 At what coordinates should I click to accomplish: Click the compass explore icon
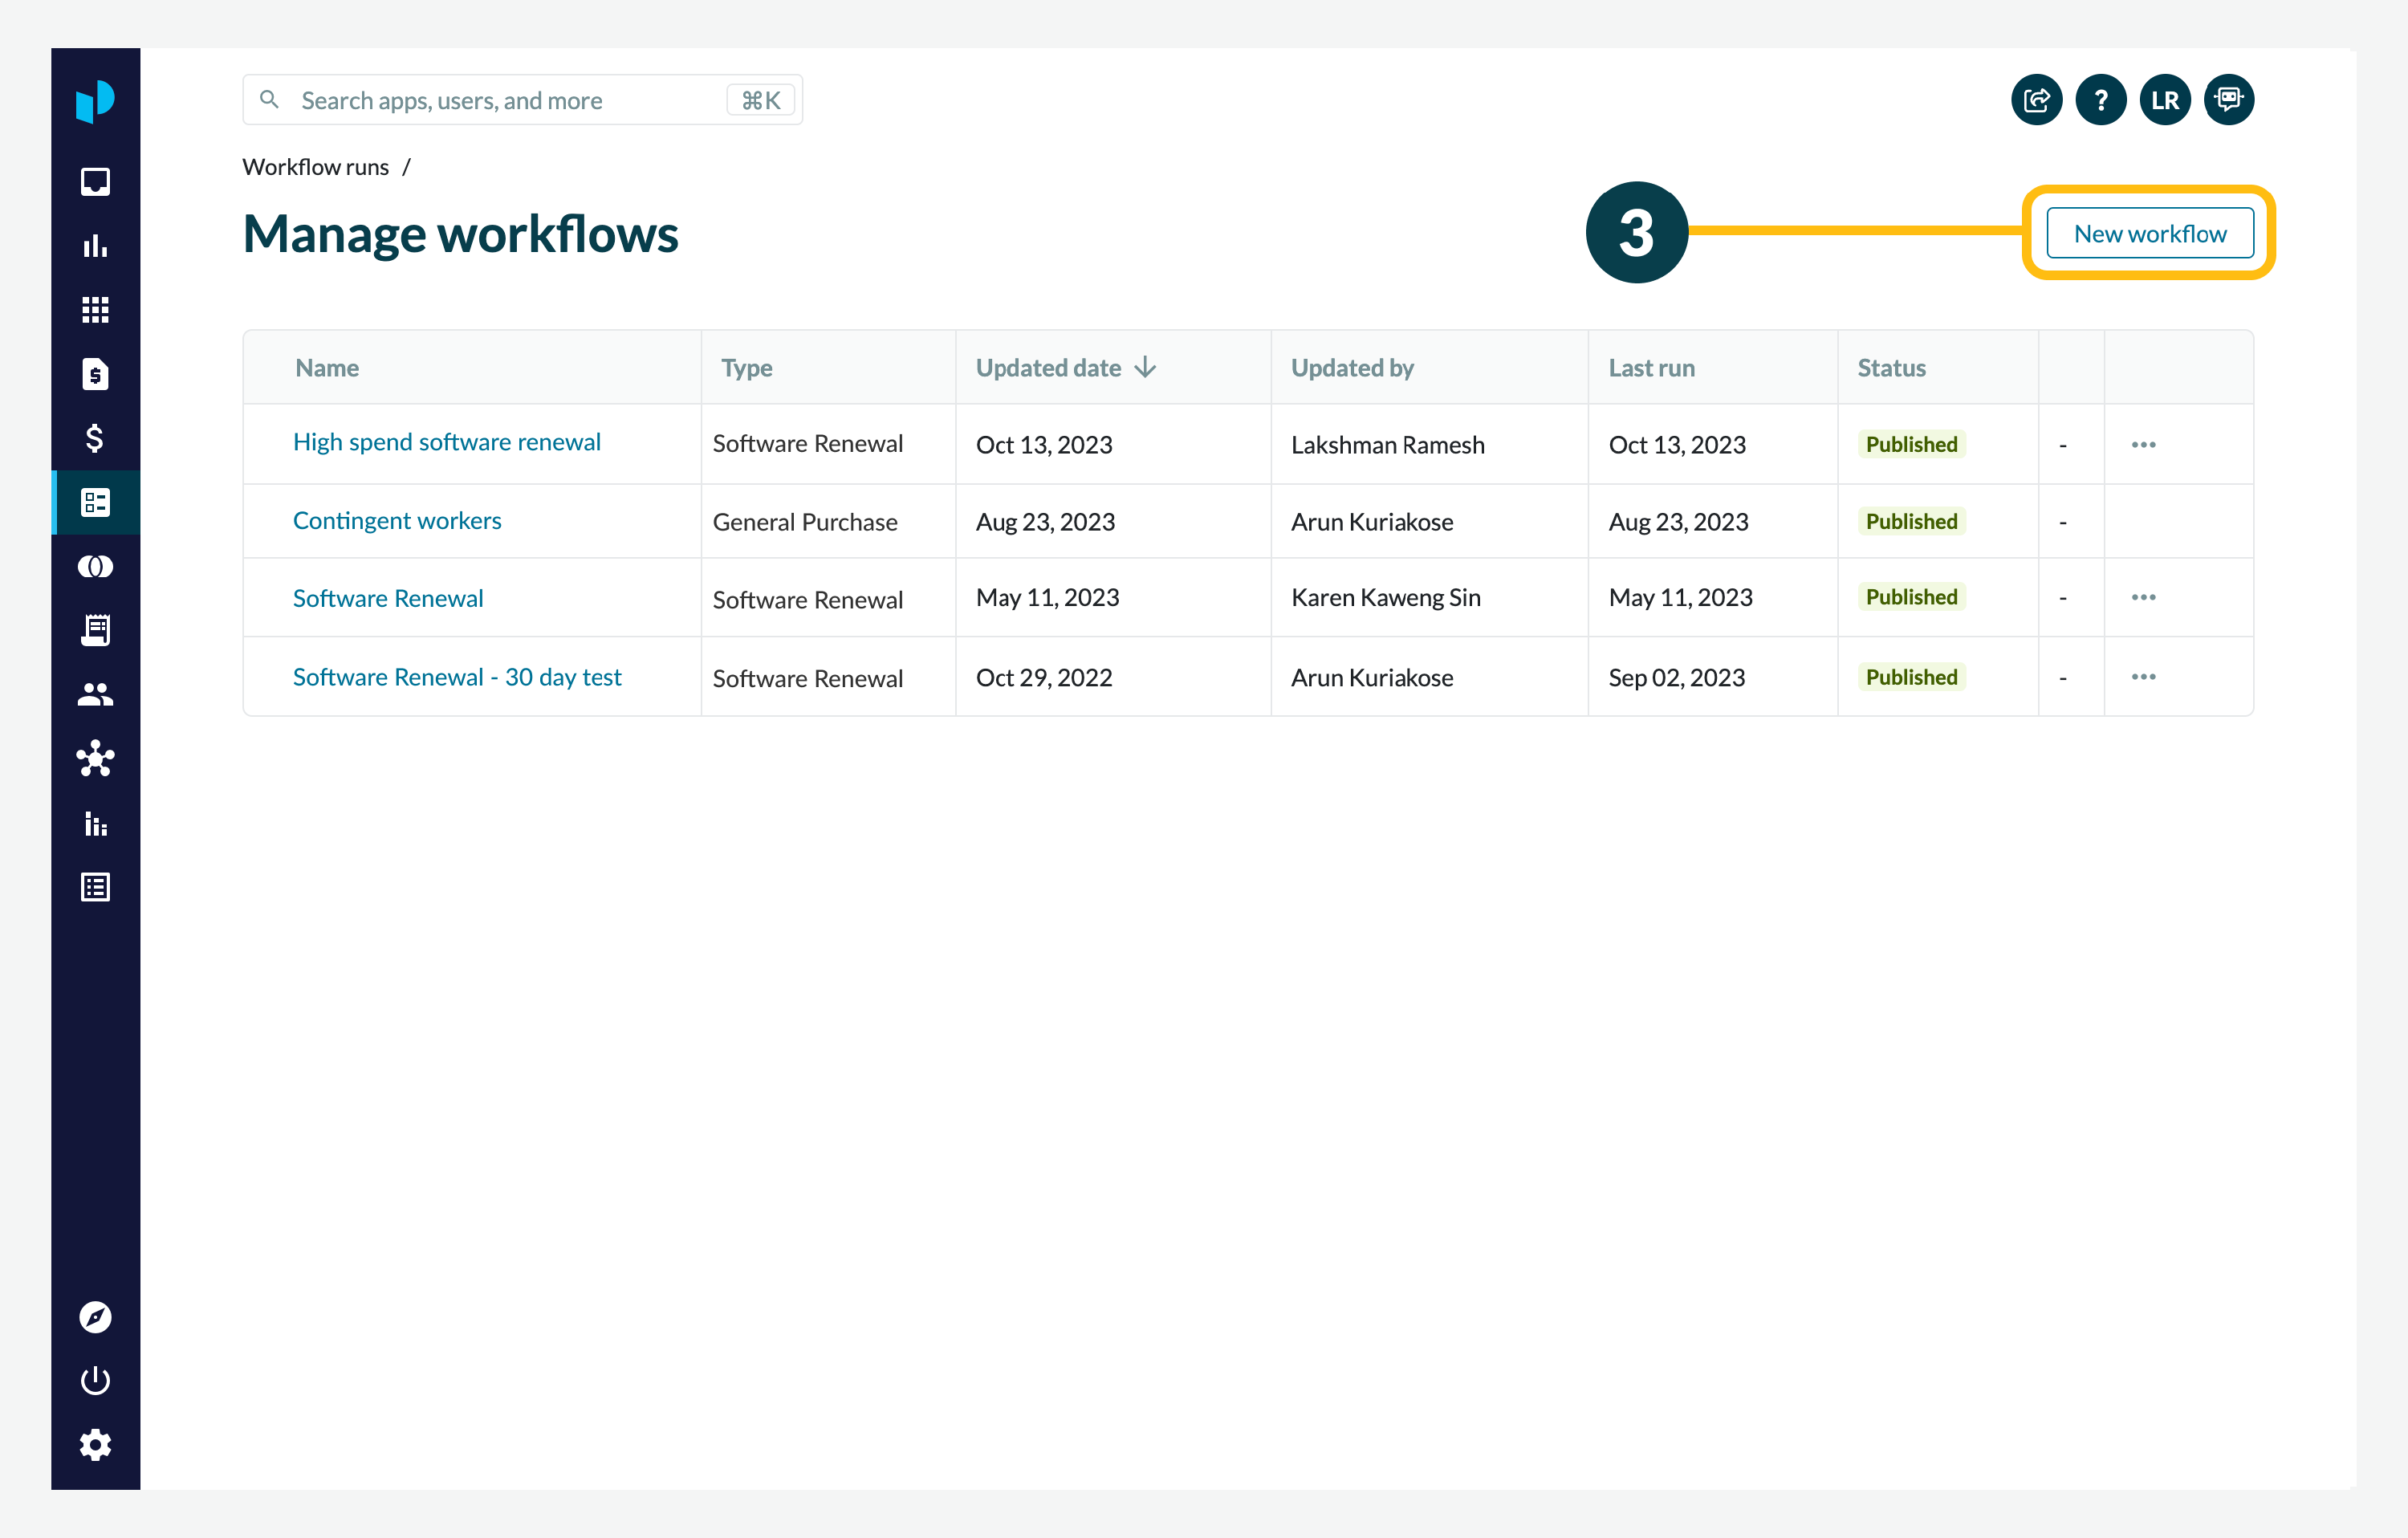click(x=95, y=1316)
